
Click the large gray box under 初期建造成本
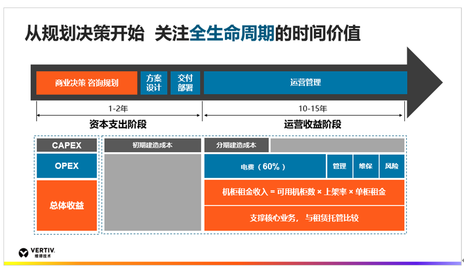(x=153, y=192)
